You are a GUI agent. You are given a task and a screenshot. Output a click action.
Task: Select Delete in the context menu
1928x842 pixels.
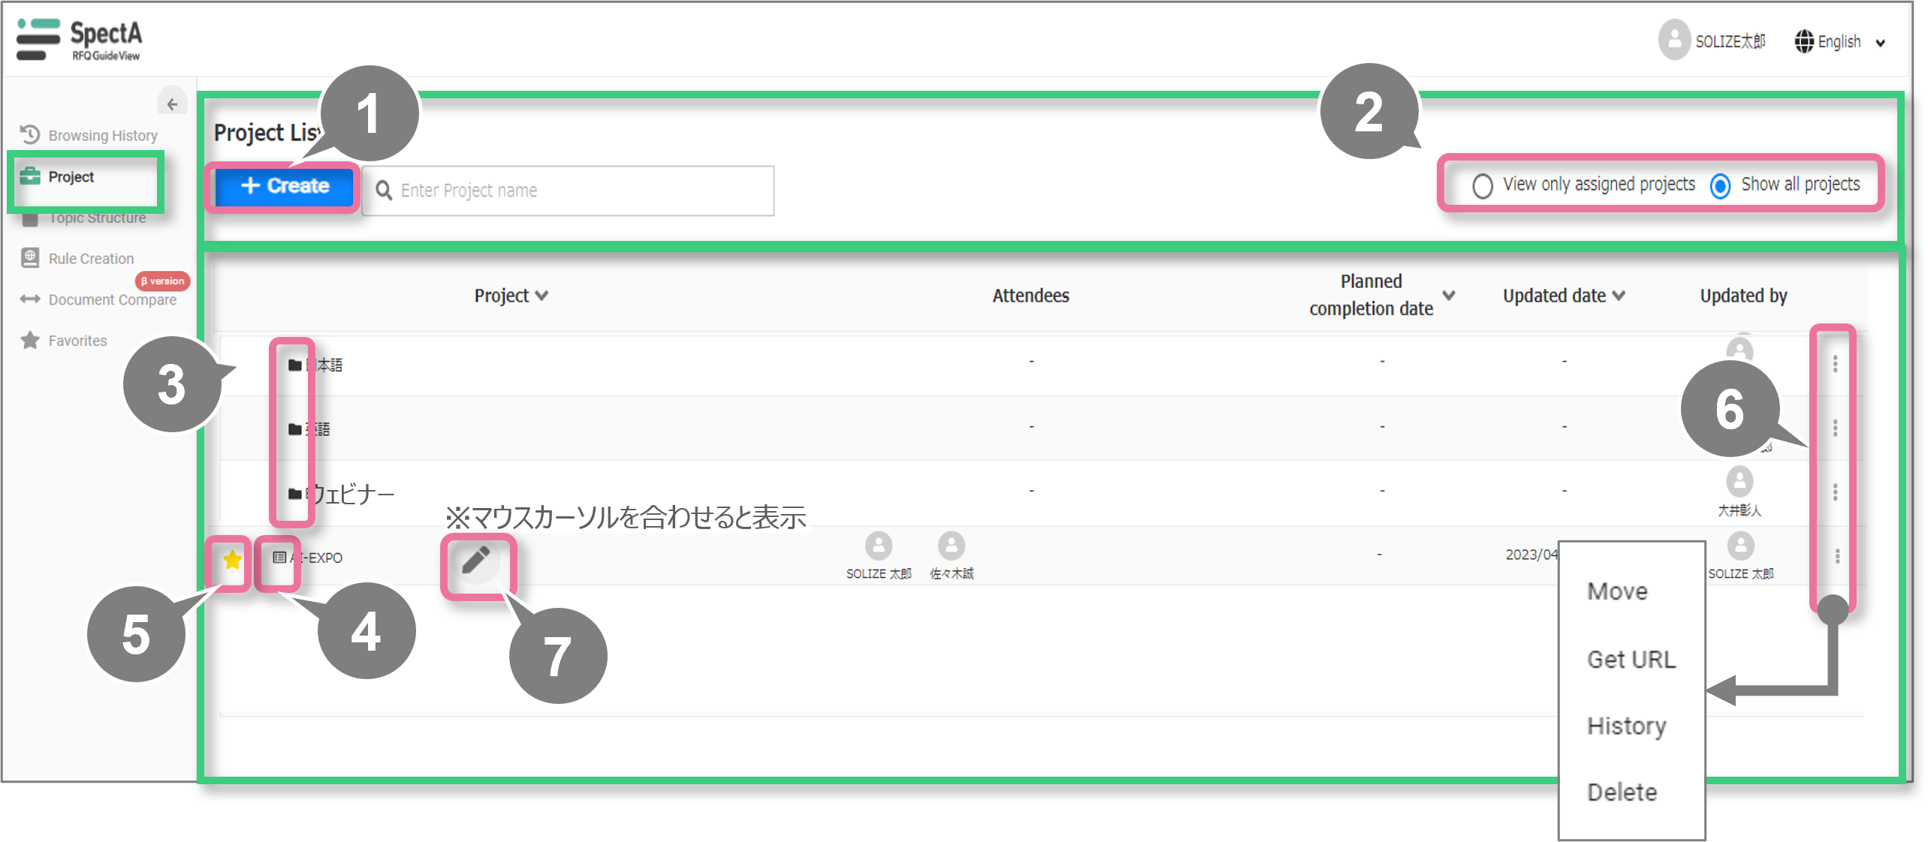coord(1622,792)
